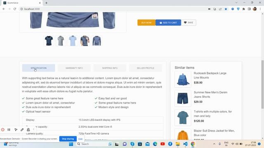Screen dimensions: 264x148
Task: Pause the screen recording
Action: (x=9, y=129)
